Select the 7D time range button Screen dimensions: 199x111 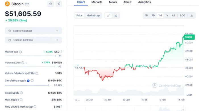pyautogui.click(x=153, y=15)
